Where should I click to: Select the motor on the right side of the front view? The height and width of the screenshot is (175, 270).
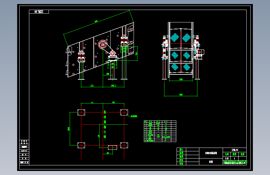(x=201, y=52)
